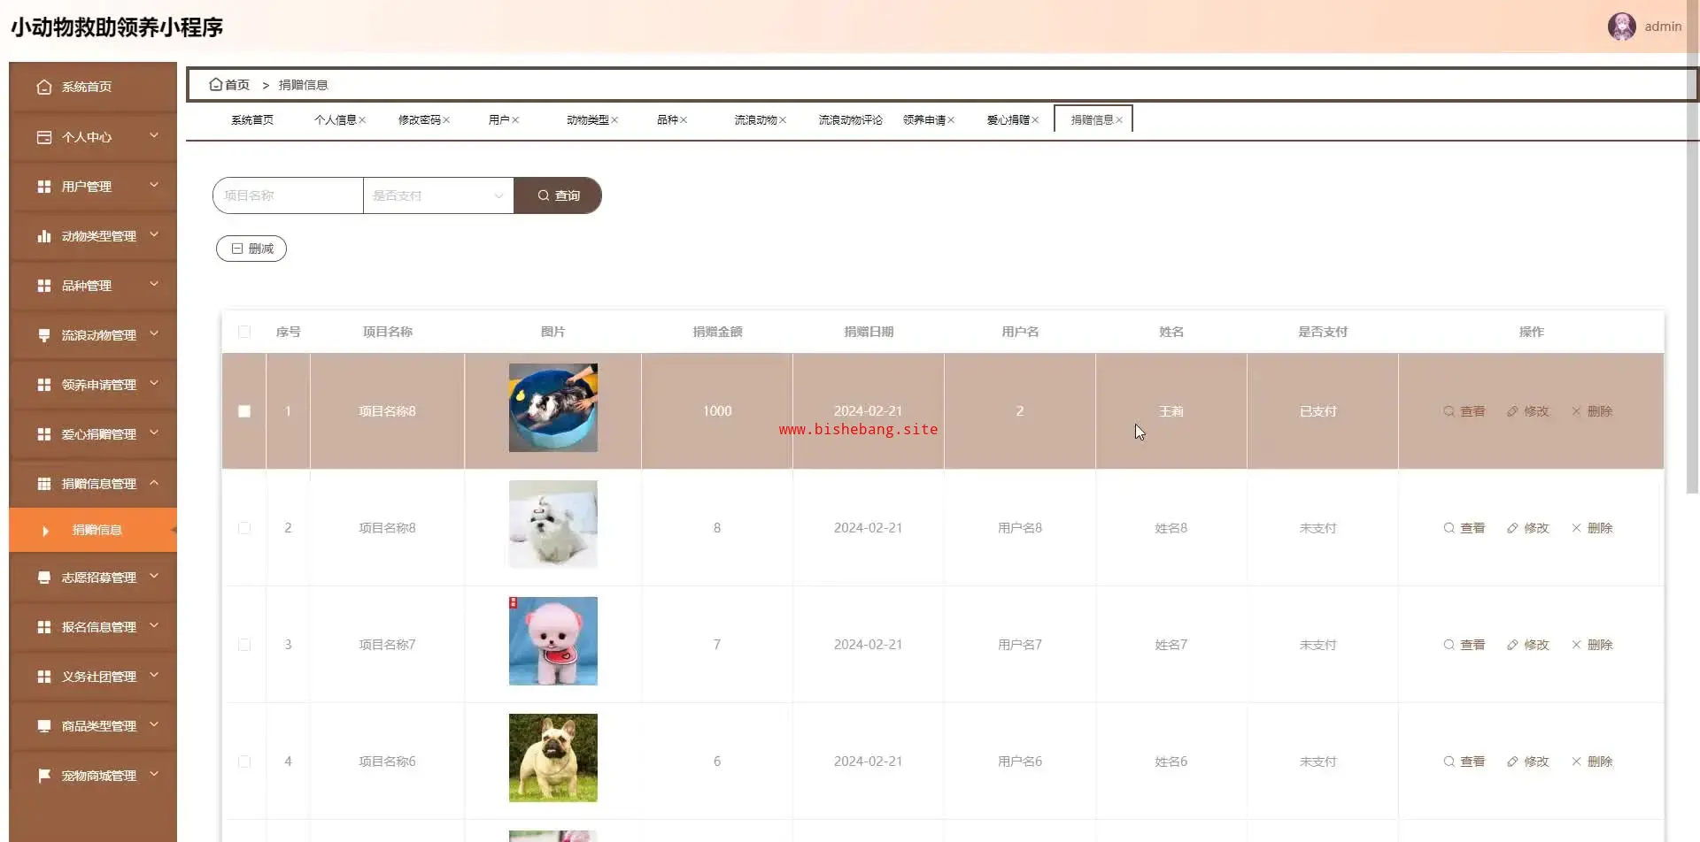Viewport: 1700px width, 842px height.
Task: Expand the 领养申请管理 menu chevron
Action: [154, 383]
